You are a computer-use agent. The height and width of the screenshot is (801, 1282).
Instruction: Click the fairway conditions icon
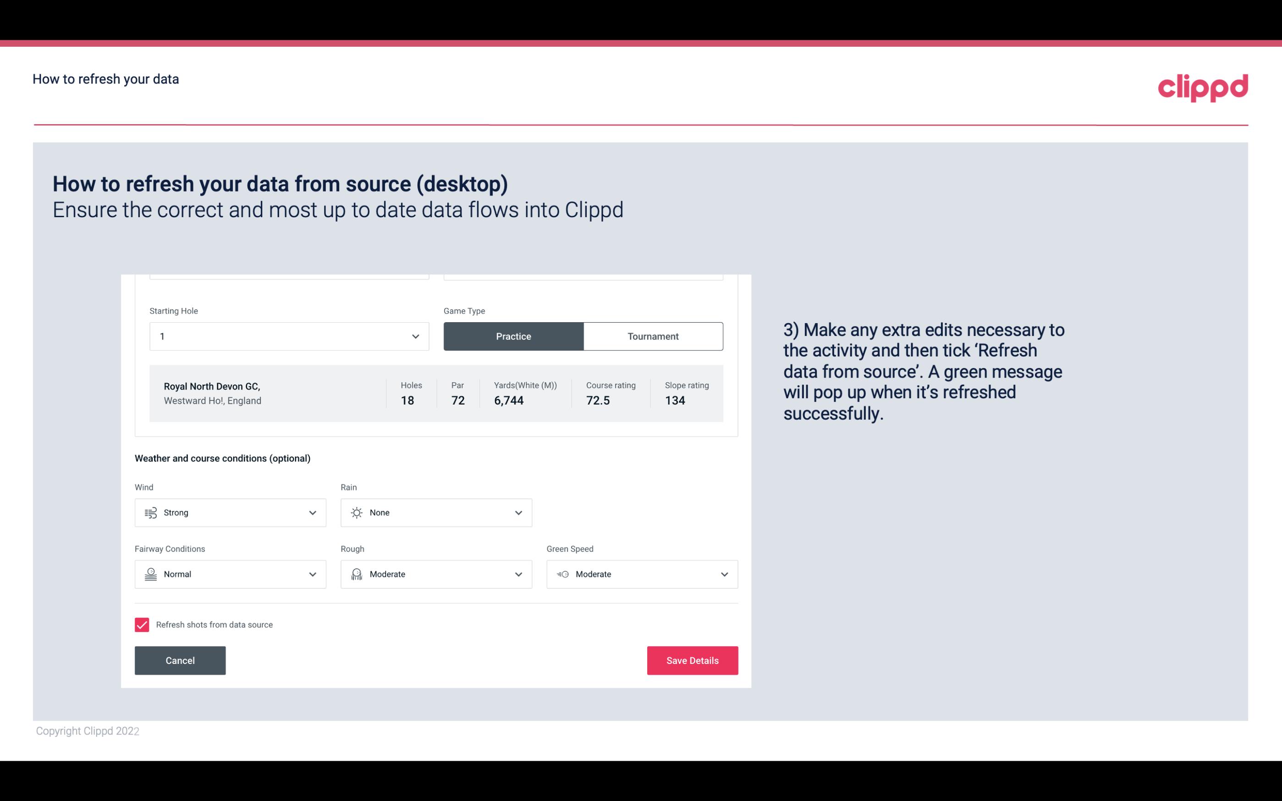tap(150, 574)
